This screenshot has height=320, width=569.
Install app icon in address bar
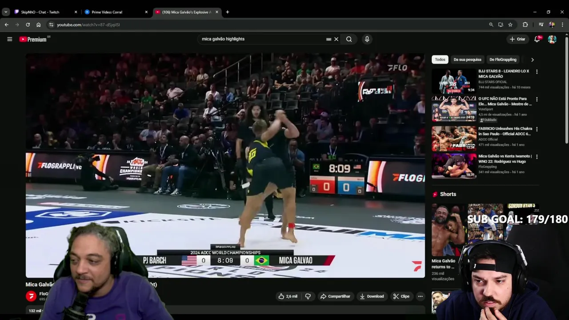(501, 25)
